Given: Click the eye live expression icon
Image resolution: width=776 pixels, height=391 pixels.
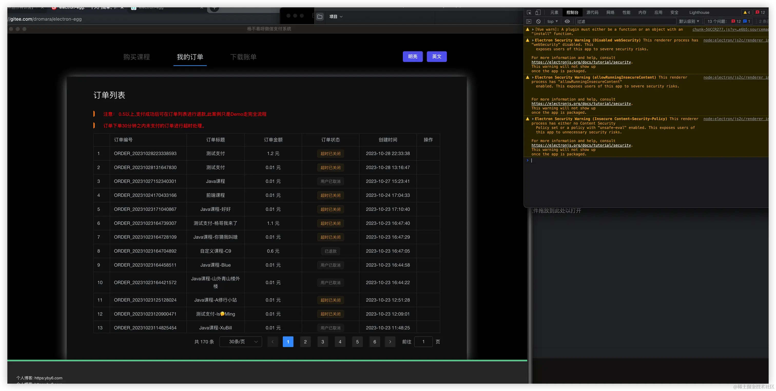Looking at the screenshot, I should point(567,21).
